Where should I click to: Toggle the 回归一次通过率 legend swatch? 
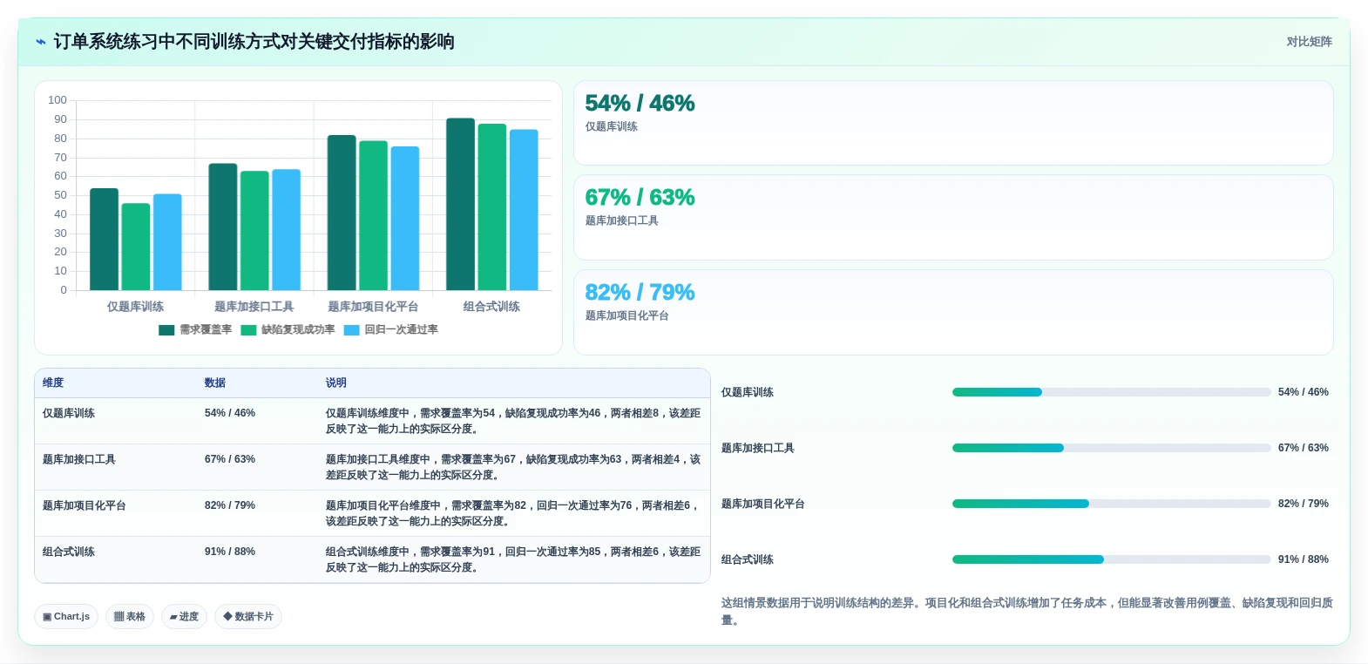pos(352,330)
